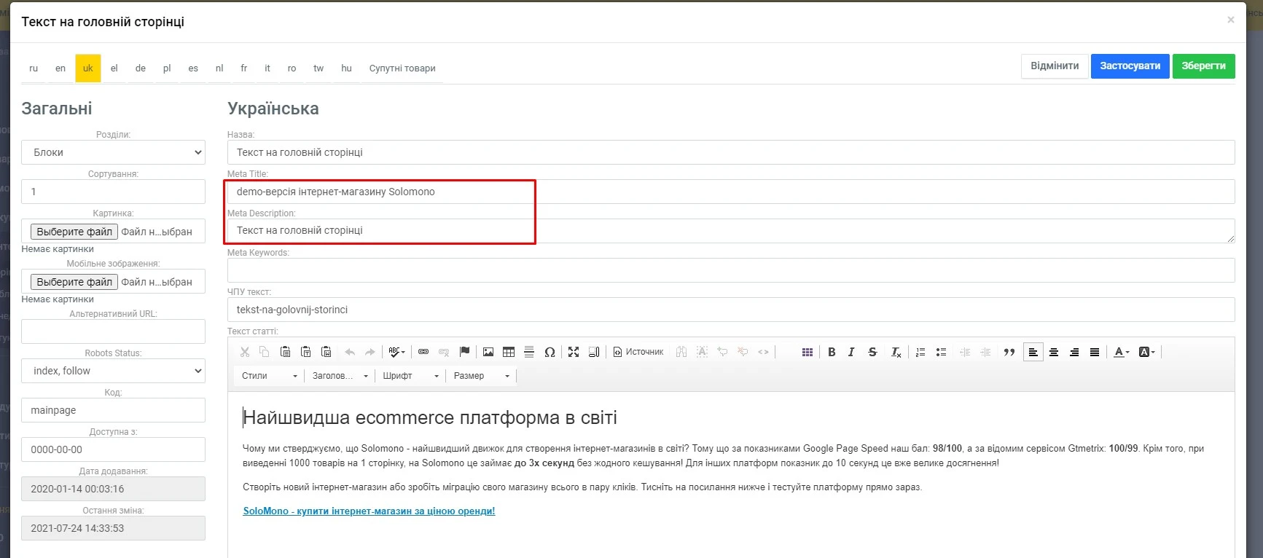This screenshot has height=558, width=1263.
Task: Insert a numbered list
Action: pos(920,352)
